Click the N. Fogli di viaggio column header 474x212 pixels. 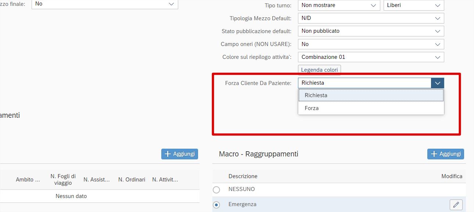pyautogui.click(x=63, y=180)
